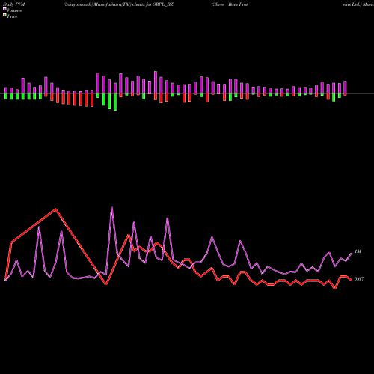Click the '0.67' price line end label

(359, 279)
